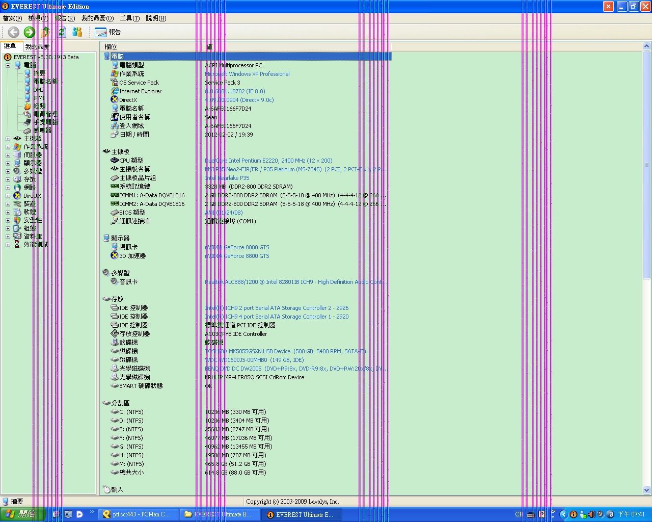The height and width of the screenshot is (522, 652).
Task: Select the 手提電腦 laptop icon in tree
Action: [28, 122]
